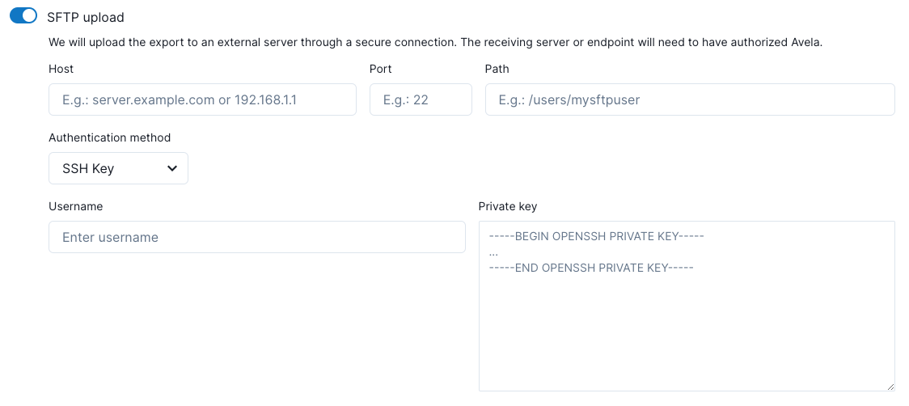This screenshot has width=909, height=406.
Task: Click the SFTP upload description text
Action: [435, 42]
